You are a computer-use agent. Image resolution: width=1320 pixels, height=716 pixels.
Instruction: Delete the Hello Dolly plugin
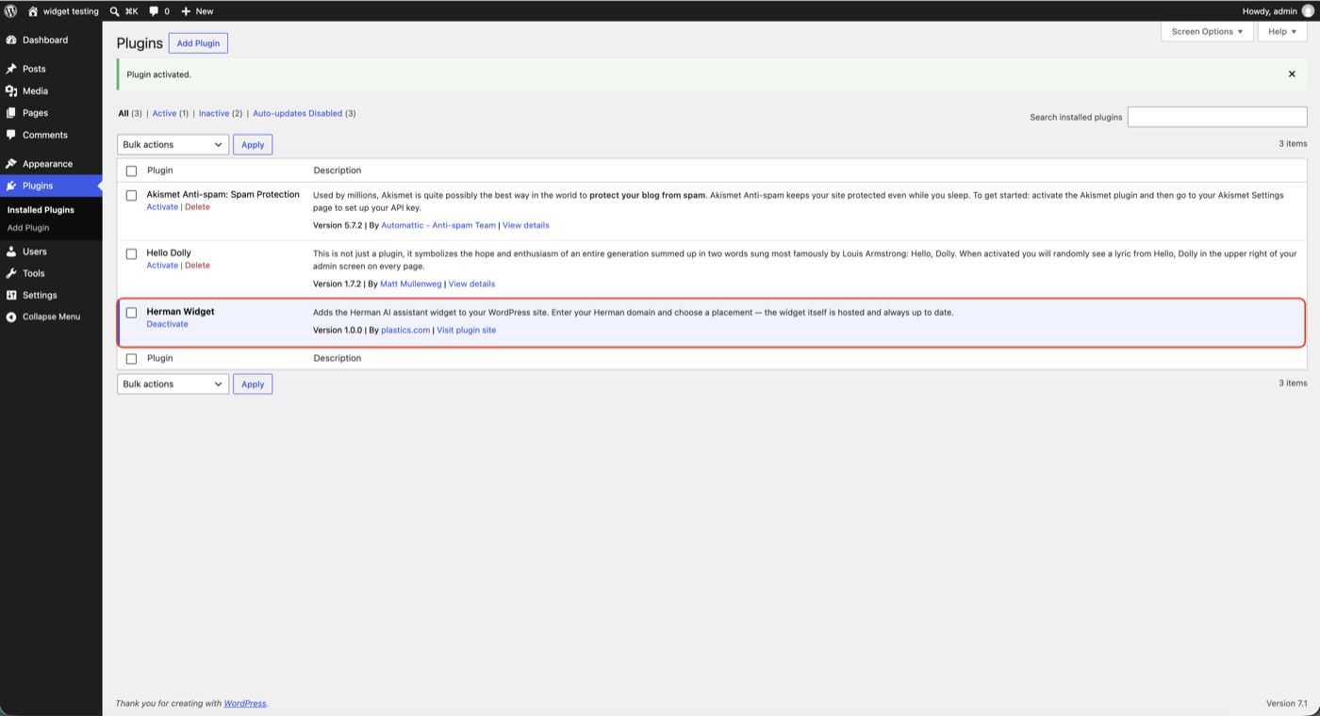[197, 266]
